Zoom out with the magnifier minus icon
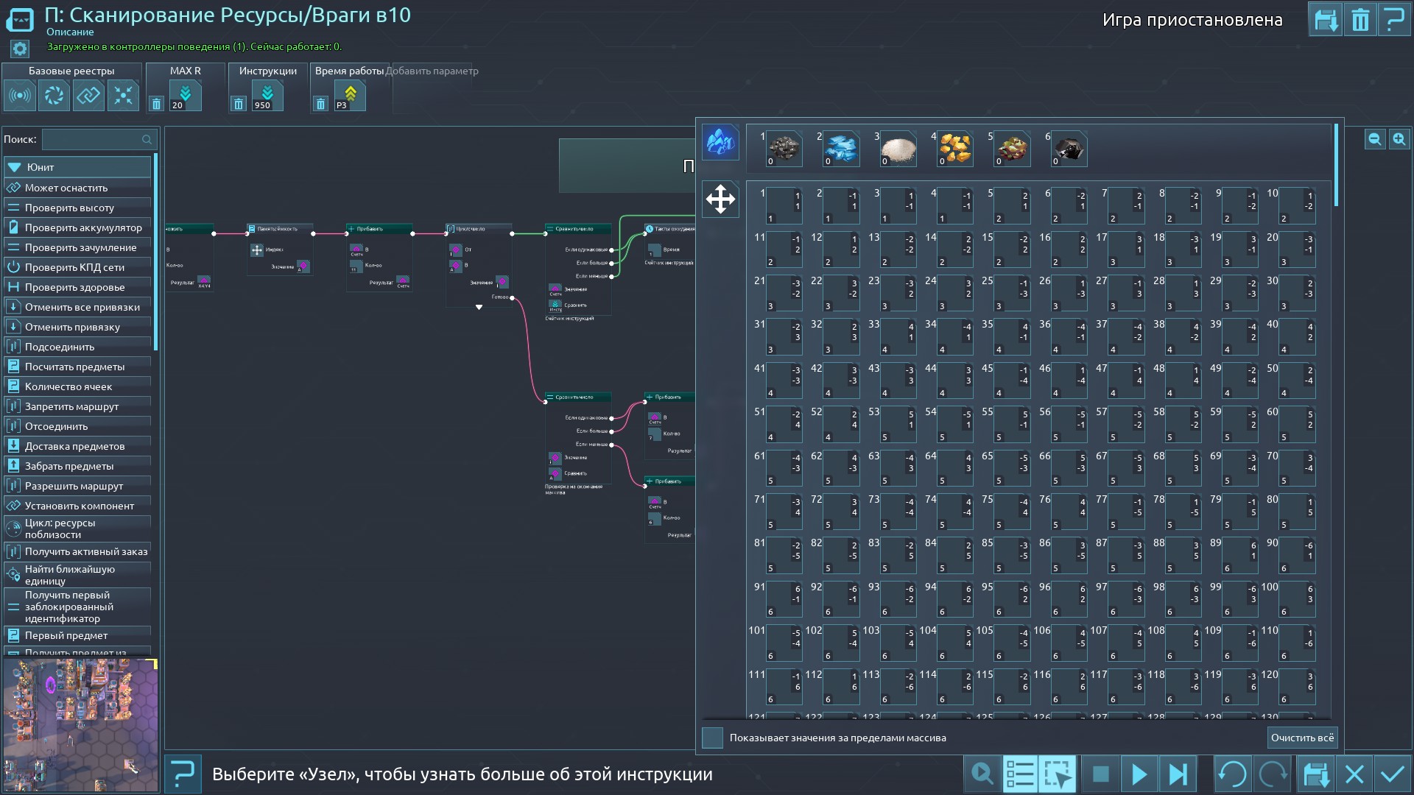1414x795 pixels. [x=1374, y=139]
